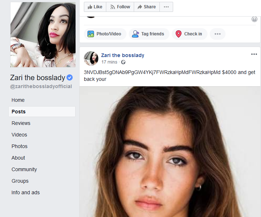
Task: Open the page actions three-dot menu
Action: (x=166, y=7)
